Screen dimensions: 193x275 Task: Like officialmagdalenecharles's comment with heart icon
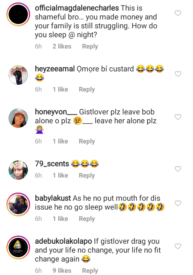[x=178, y=13]
